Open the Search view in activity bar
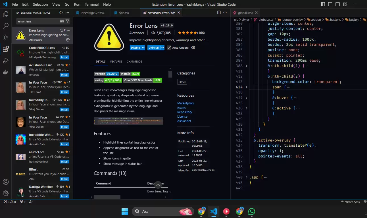 tap(6, 26)
